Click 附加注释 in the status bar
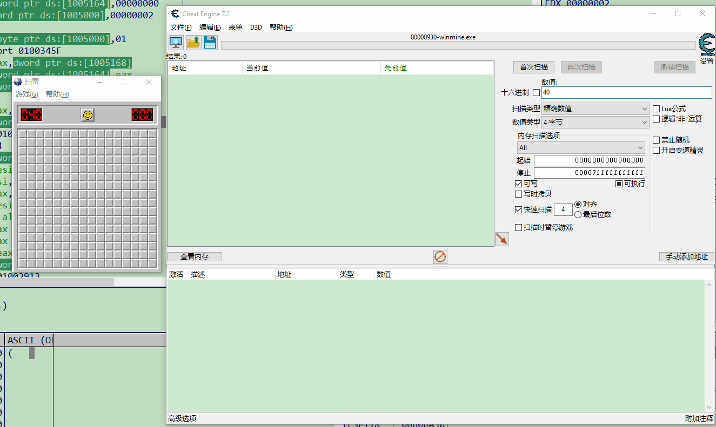 699,418
